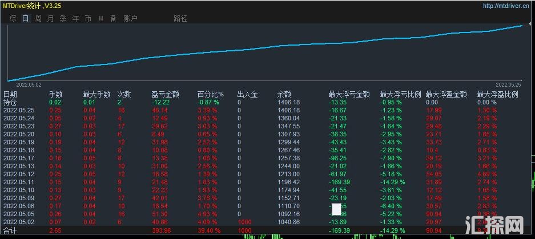Select the 季 quarterly tab
This screenshot has height=239, width=535.
coord(63,18)
